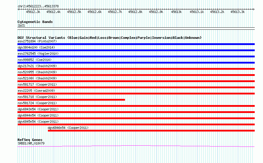263x163 pixels.
Task: Open dgv6846n54 (Cooper2011) label
Action: click(x=68, y=128)
